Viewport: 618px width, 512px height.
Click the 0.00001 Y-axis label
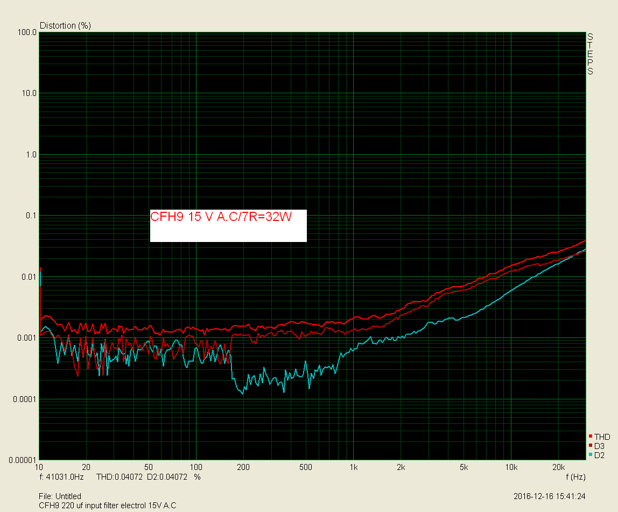pos(23,460)
